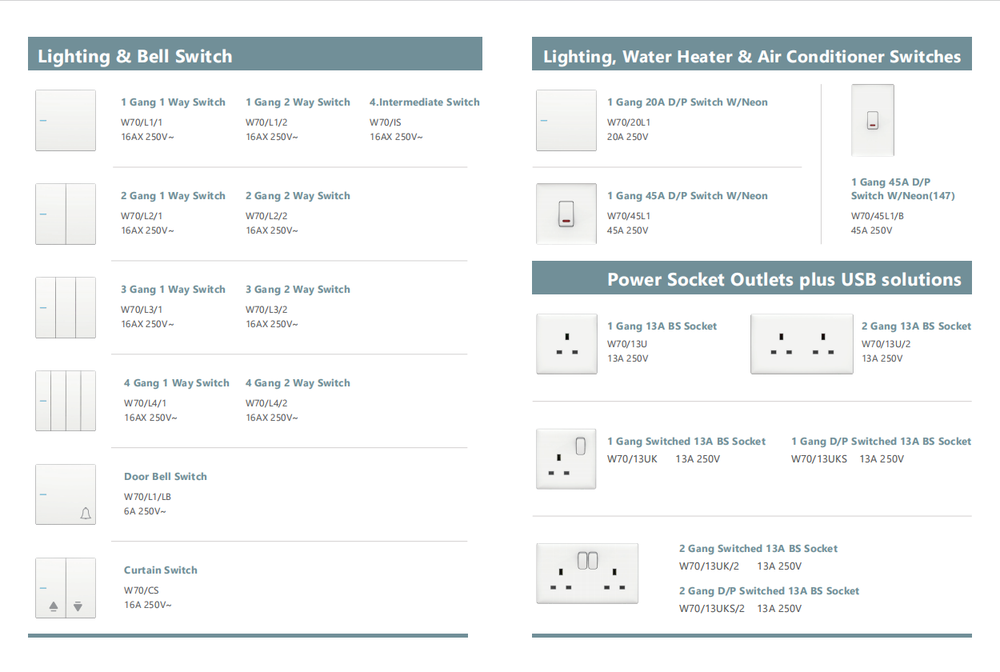This screenshot has width=1000, height=672.
Task: Click the 1 Gang 1 Way Switch title
Action: pyautogui.click(x=173, y=102)
